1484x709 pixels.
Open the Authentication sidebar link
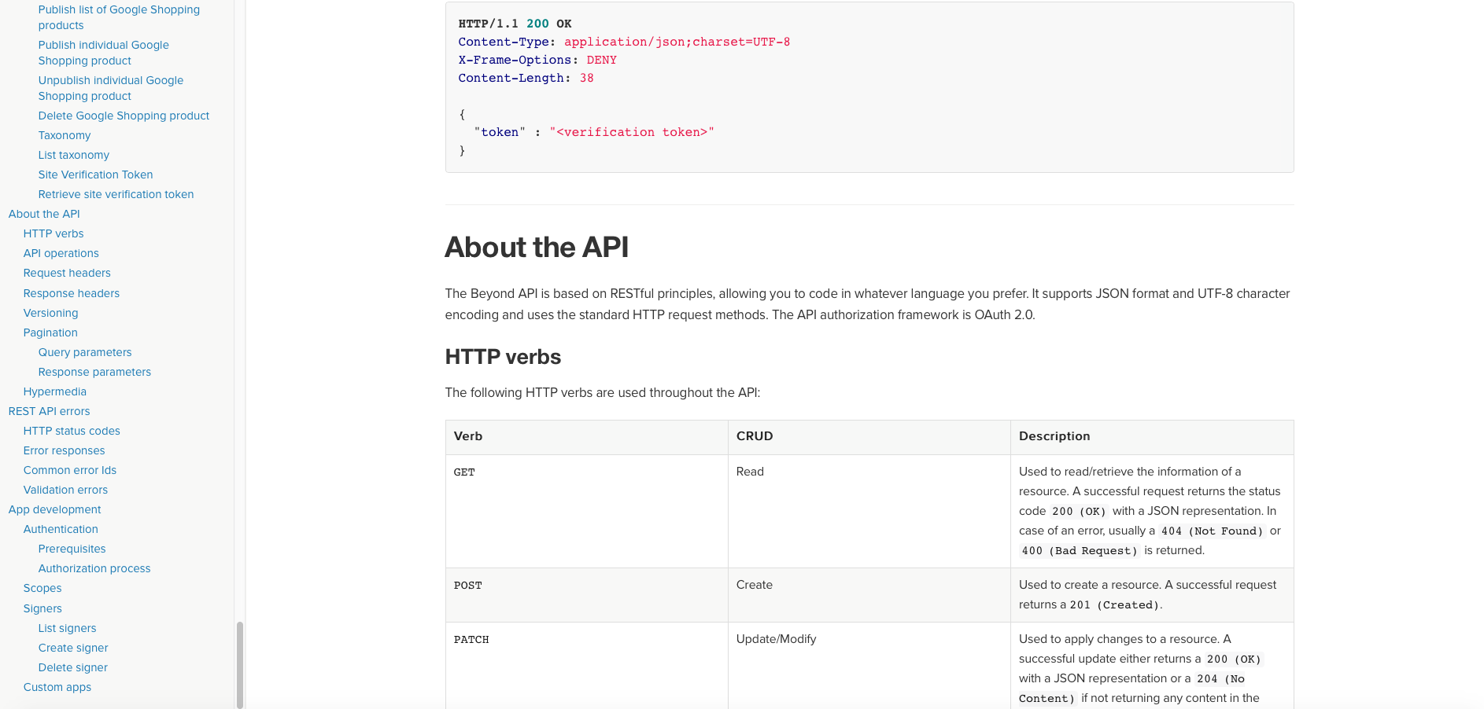tap(61, 529)
